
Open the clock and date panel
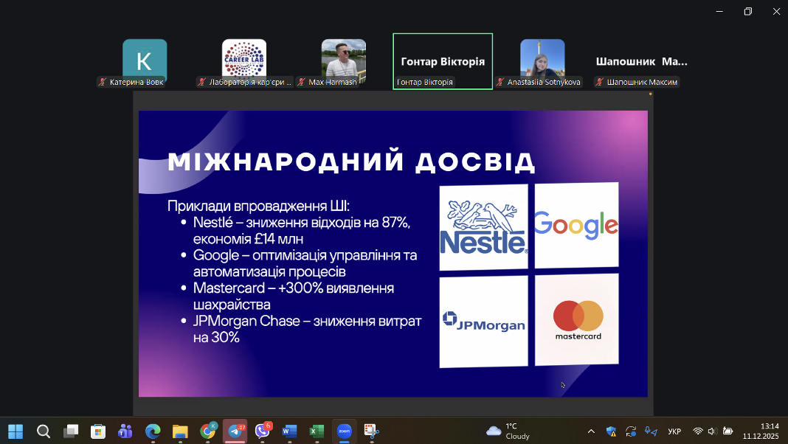(x=760, y=431)
